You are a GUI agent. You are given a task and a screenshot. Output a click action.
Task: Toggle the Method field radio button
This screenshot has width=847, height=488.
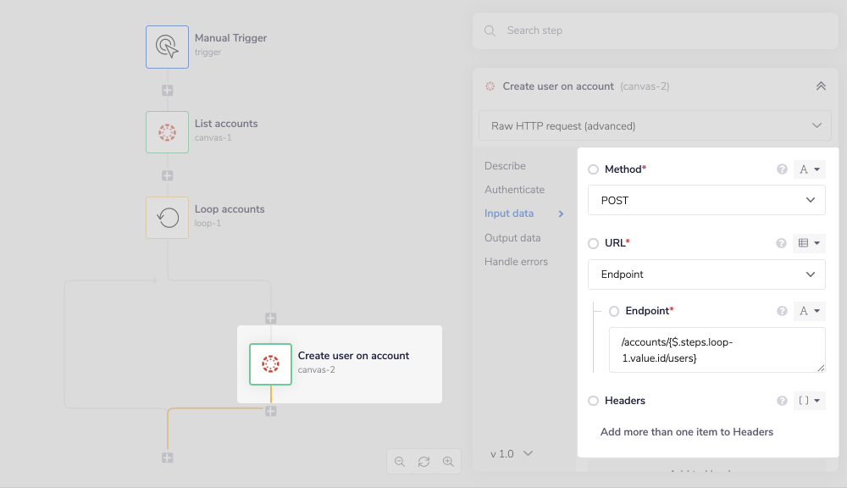pos(593,169)
